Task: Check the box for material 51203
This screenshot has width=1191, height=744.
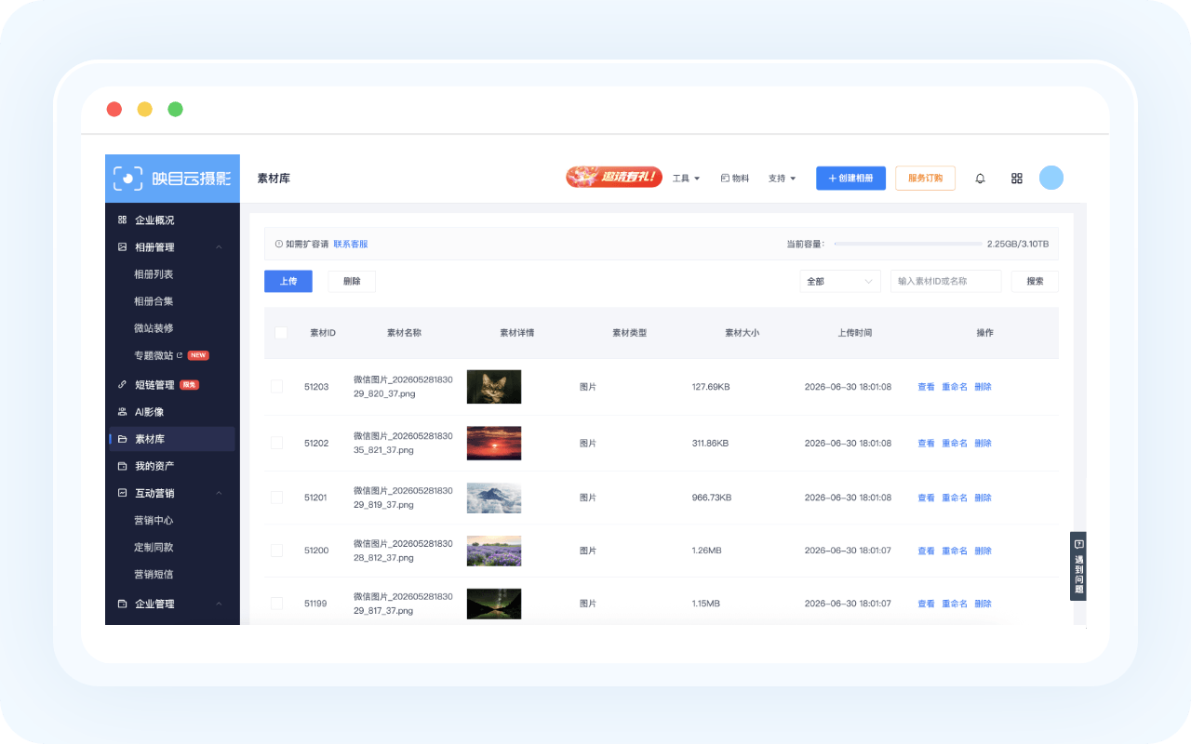Action: tap(276, 387)
